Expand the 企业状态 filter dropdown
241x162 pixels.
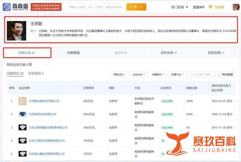(139, 75)
